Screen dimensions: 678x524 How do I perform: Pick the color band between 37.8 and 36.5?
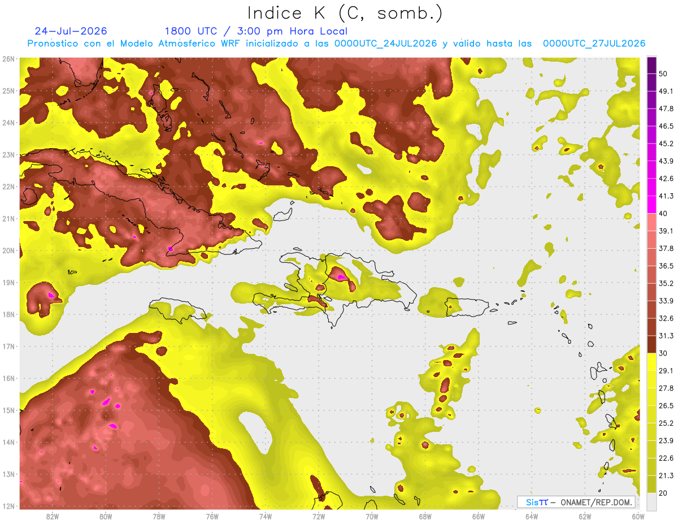[651, 257]
